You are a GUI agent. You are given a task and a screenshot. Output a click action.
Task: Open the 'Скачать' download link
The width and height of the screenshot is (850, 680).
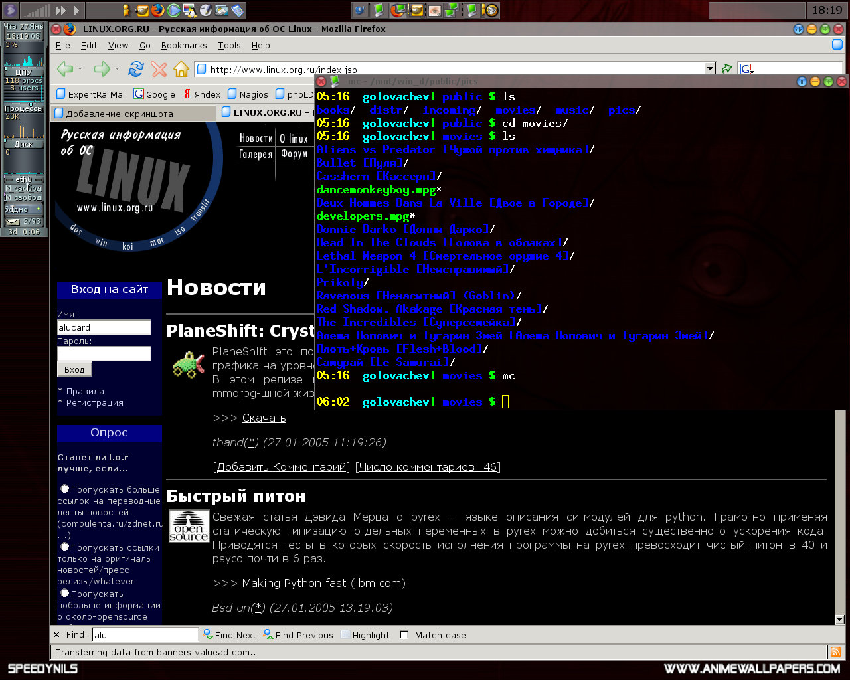[x=264, y=418]
